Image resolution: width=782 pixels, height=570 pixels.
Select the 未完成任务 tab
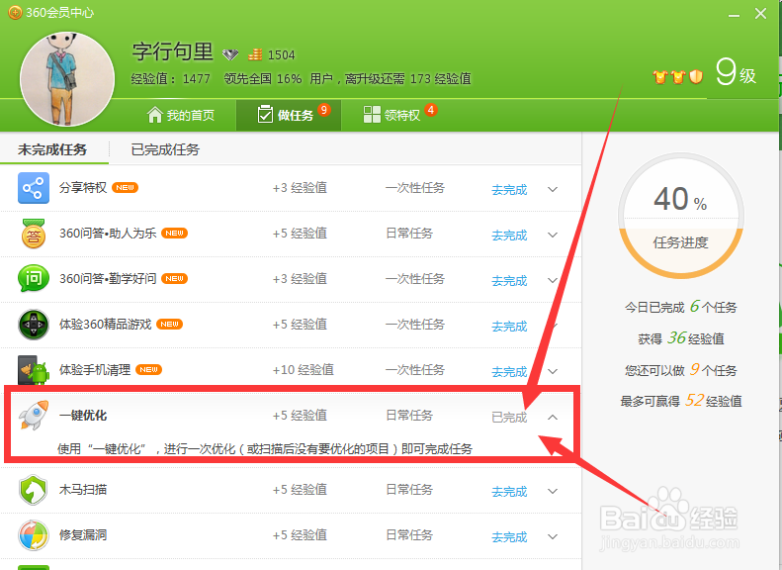coord(52,149)
